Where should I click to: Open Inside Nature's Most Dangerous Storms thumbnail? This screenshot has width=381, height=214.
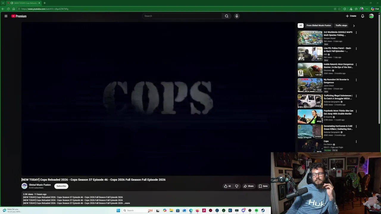click(310, 70)
